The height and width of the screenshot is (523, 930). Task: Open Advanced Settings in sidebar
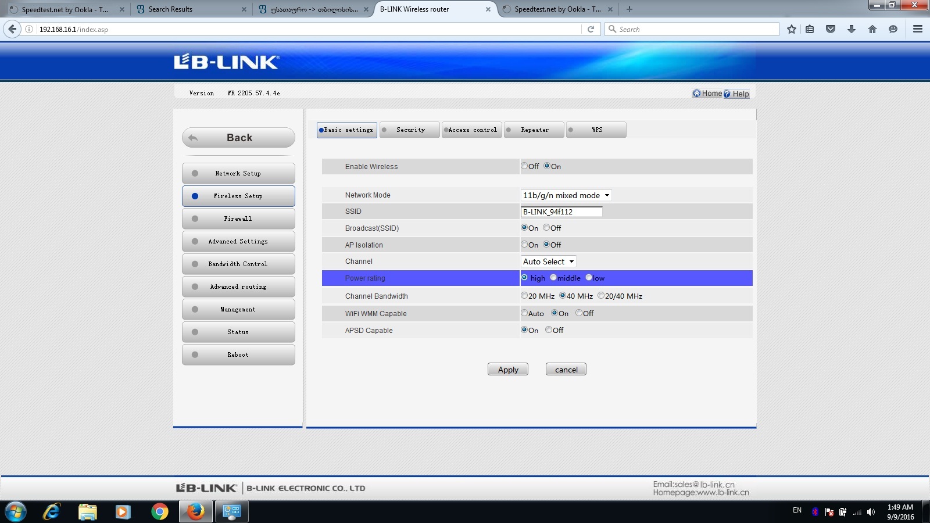(238, 241)
